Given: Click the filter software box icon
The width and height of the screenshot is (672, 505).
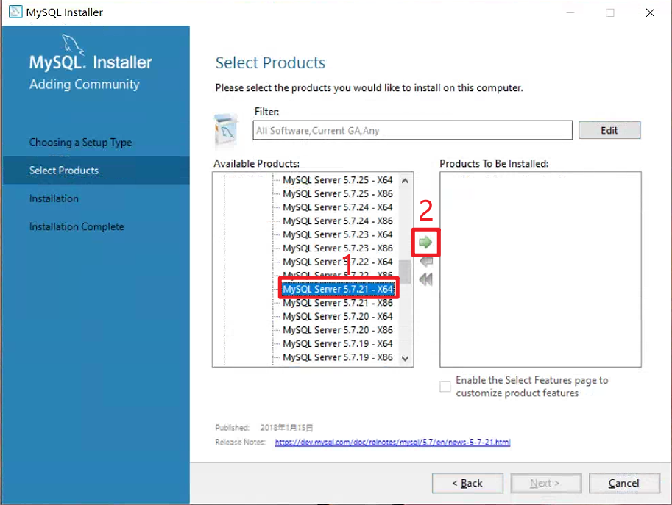Looking at the screenshot, I should [x=226, y=130].
